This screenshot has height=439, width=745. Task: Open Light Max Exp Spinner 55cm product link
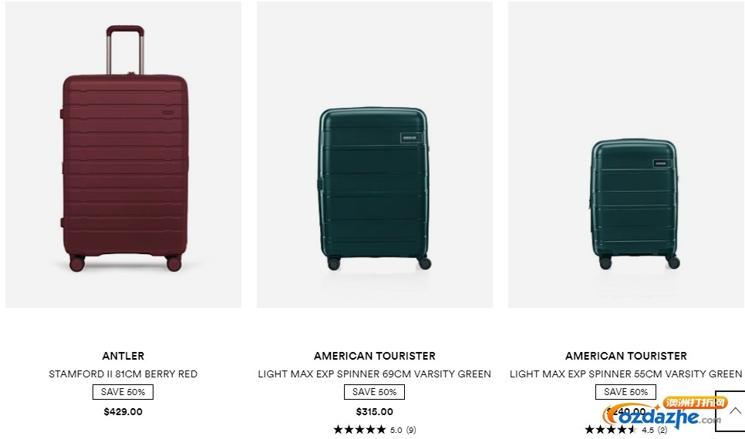tap(625, 374)
